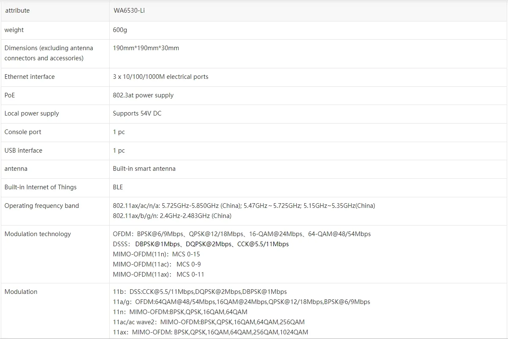
Task: Click the 190mm*190mm*30mm dimensions value
Action: [146, 48]
